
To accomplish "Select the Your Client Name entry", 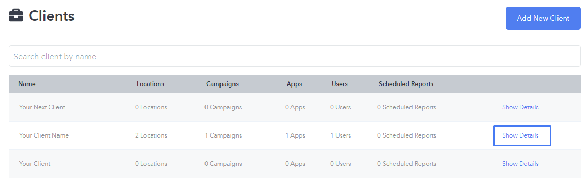I will pos(44,135).
